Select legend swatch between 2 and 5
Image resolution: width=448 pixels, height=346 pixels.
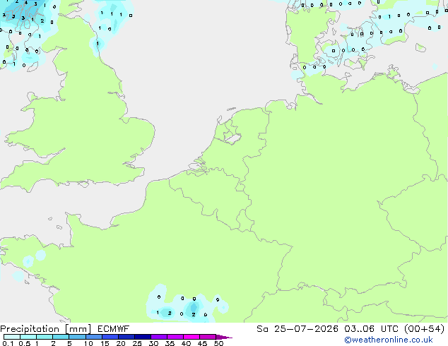click(x=61, y=337)
